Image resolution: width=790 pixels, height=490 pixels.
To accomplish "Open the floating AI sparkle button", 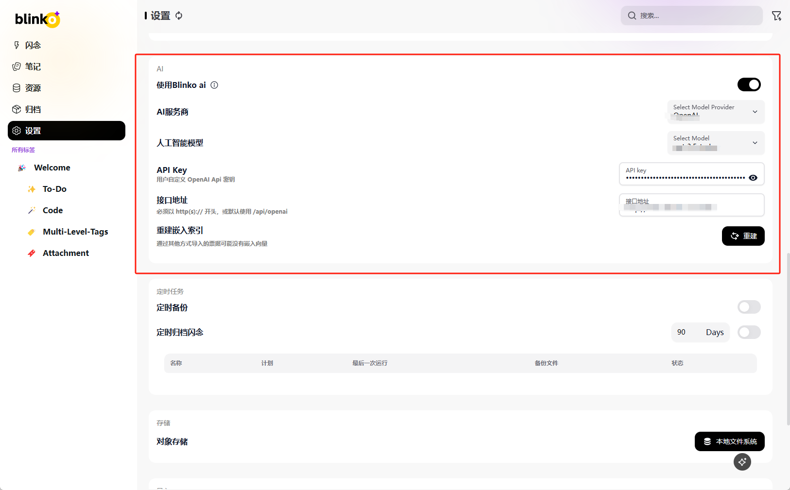I will [x=742, y=462].
